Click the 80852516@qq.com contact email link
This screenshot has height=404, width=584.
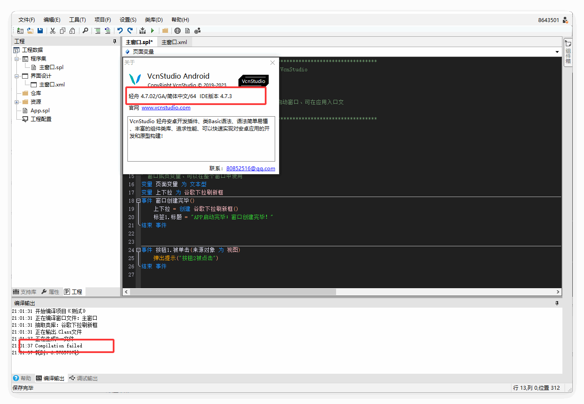click(251, 169)
